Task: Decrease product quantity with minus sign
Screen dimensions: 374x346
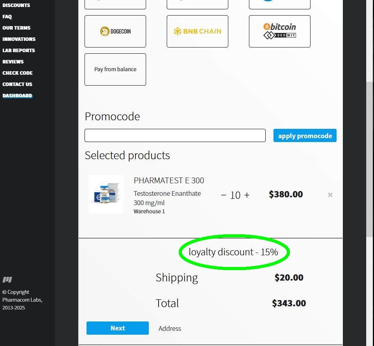Action: (x=224, y=195)
